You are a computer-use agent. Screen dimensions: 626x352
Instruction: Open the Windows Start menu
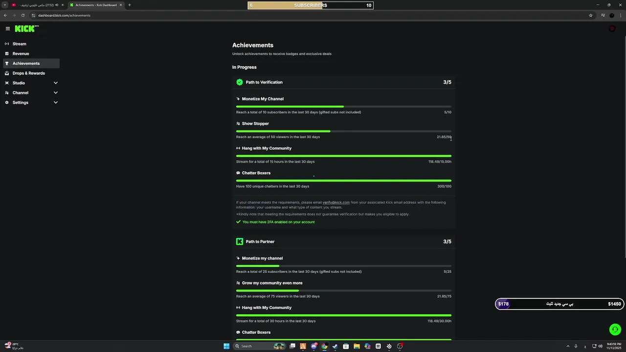pyautogui.click(x=226, y=346)
